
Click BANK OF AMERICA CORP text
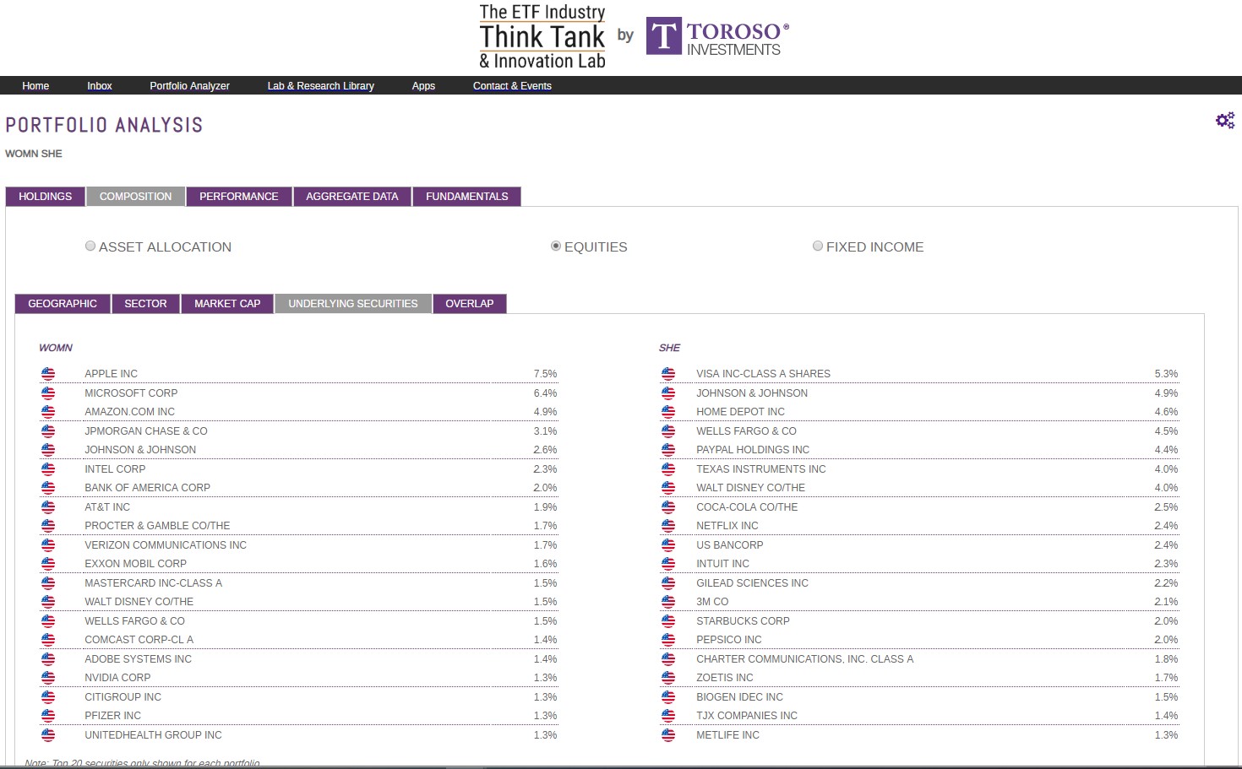coord(148,488)
